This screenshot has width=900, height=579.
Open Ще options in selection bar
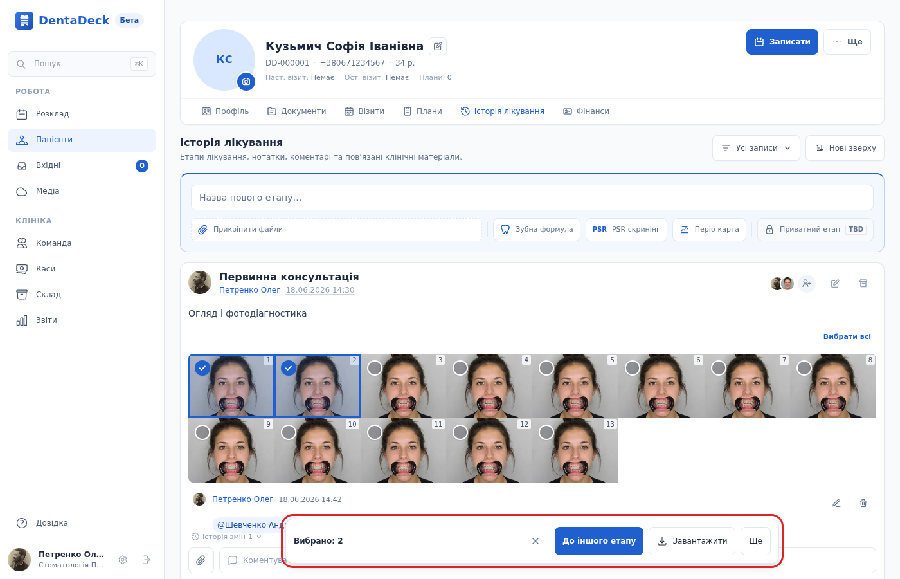tap(755, 541)
